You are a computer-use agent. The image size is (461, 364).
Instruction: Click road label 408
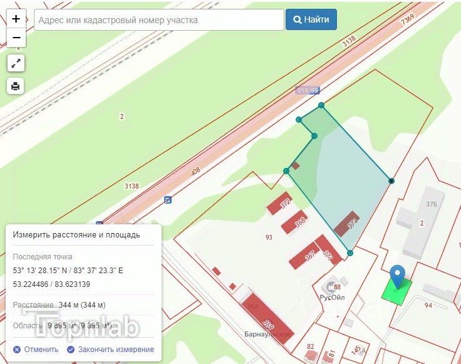[195, 171]
